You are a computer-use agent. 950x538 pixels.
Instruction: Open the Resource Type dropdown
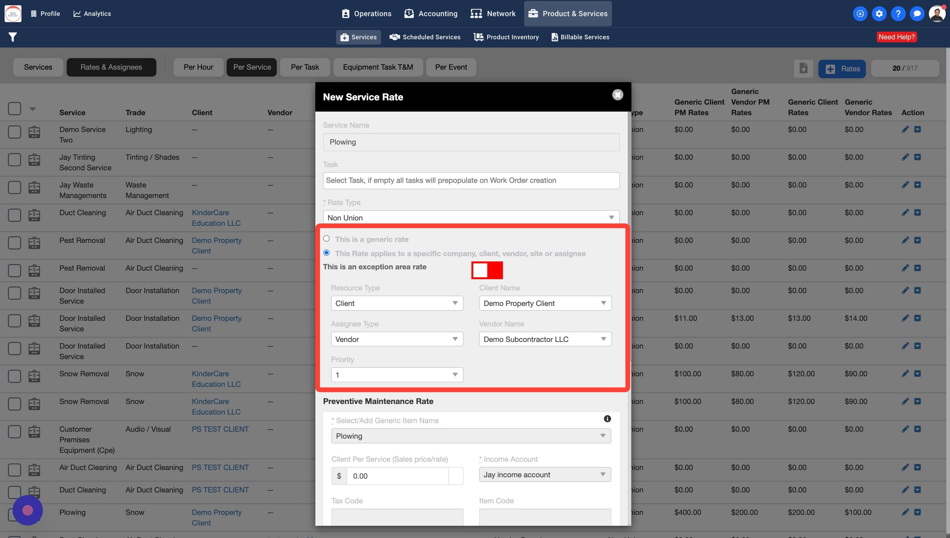[396, 303]
